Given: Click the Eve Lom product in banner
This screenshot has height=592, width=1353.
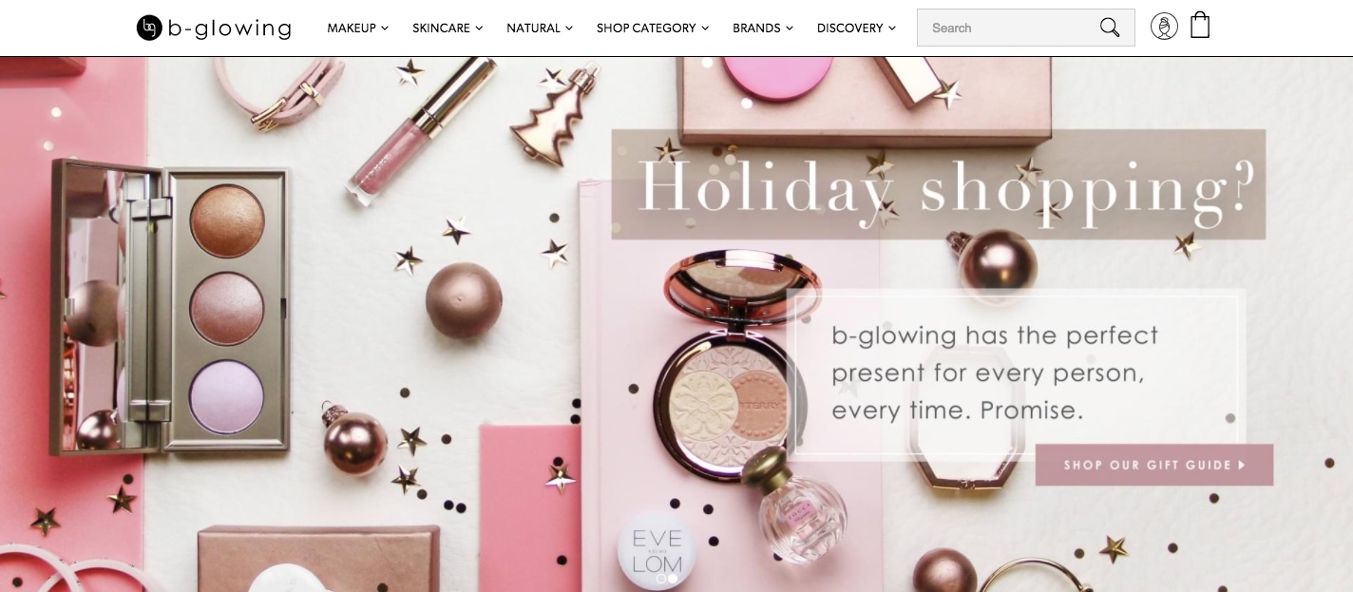Looking at the screenshot, I should (657, 548).
